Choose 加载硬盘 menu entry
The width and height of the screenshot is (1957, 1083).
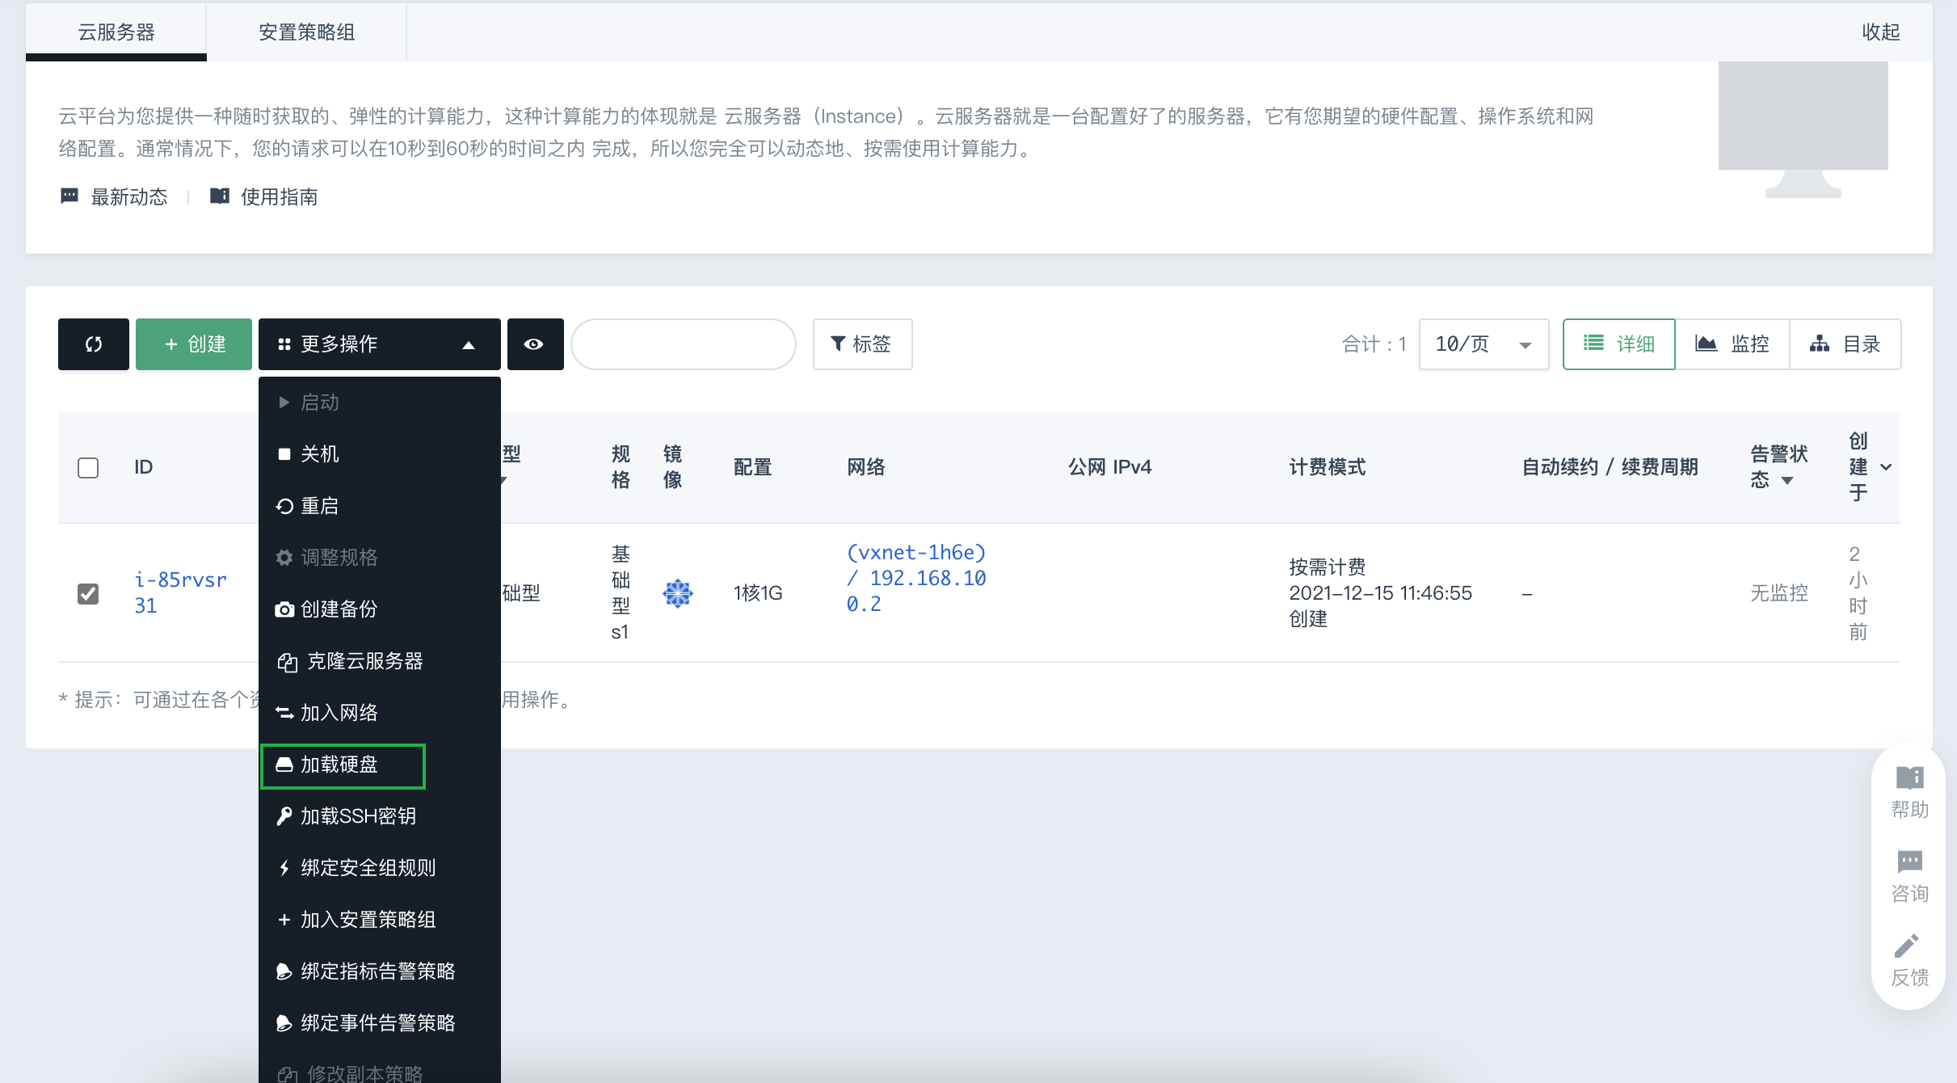pyautogui.click(x=380, y=765)
